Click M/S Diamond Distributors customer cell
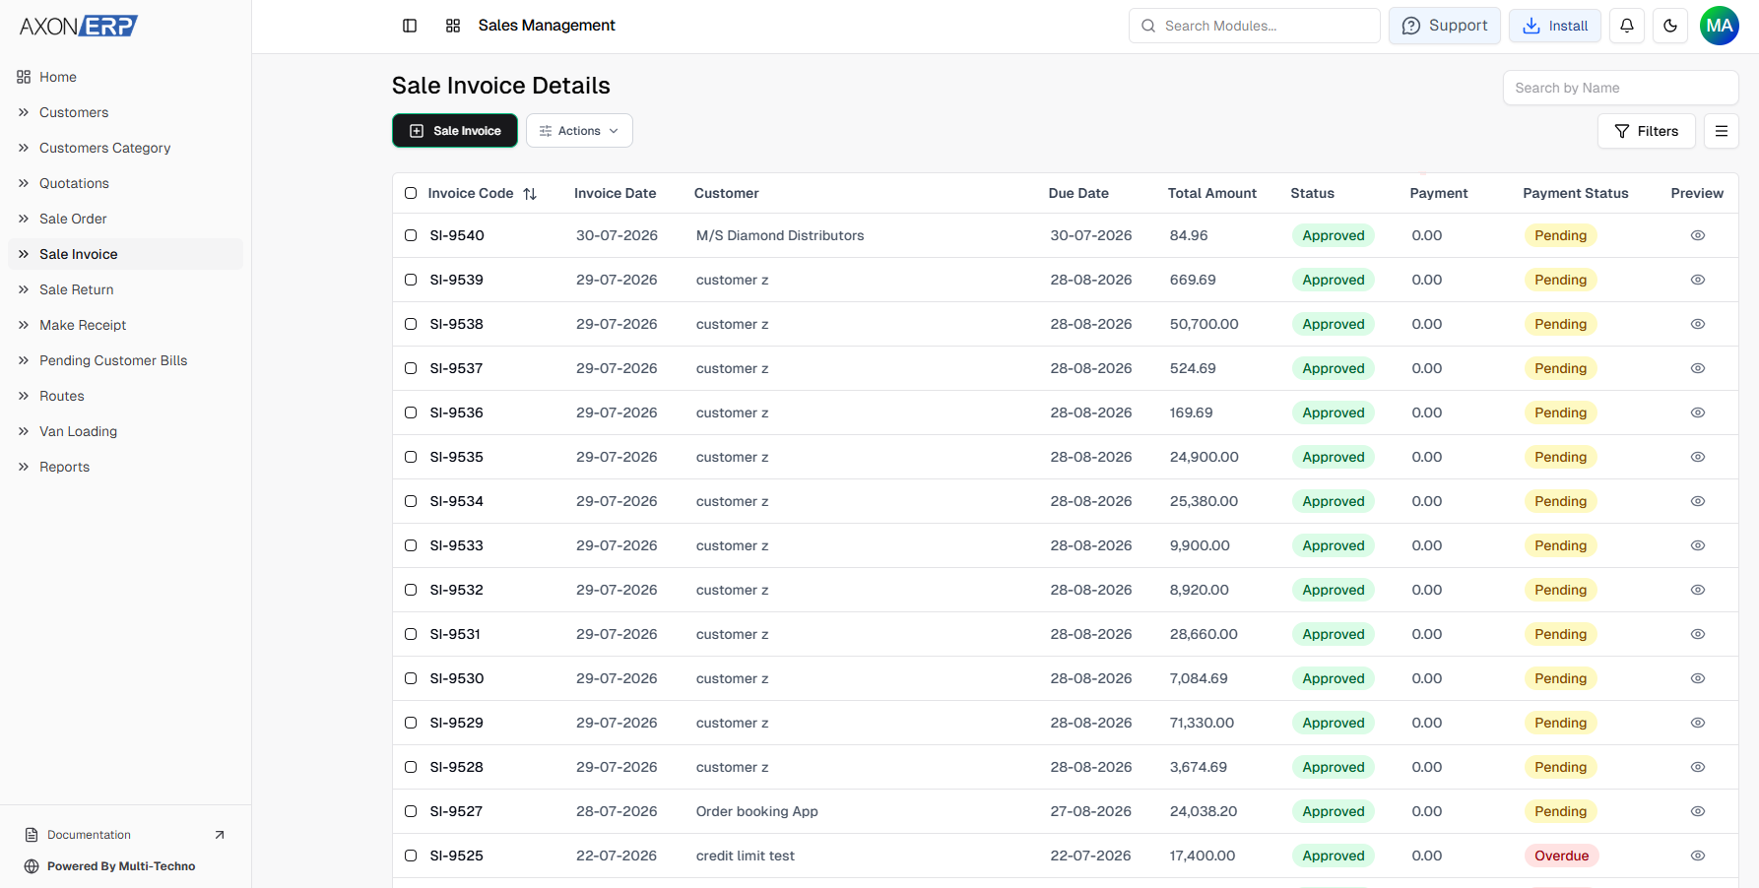 [780, 235]
